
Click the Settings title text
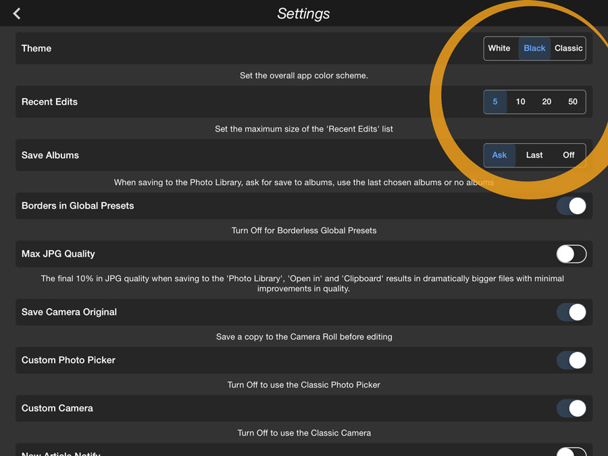[x=303, y=14]
